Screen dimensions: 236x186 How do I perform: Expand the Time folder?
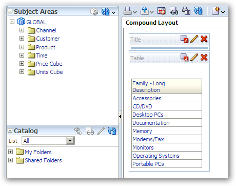(x=22, y=55)
